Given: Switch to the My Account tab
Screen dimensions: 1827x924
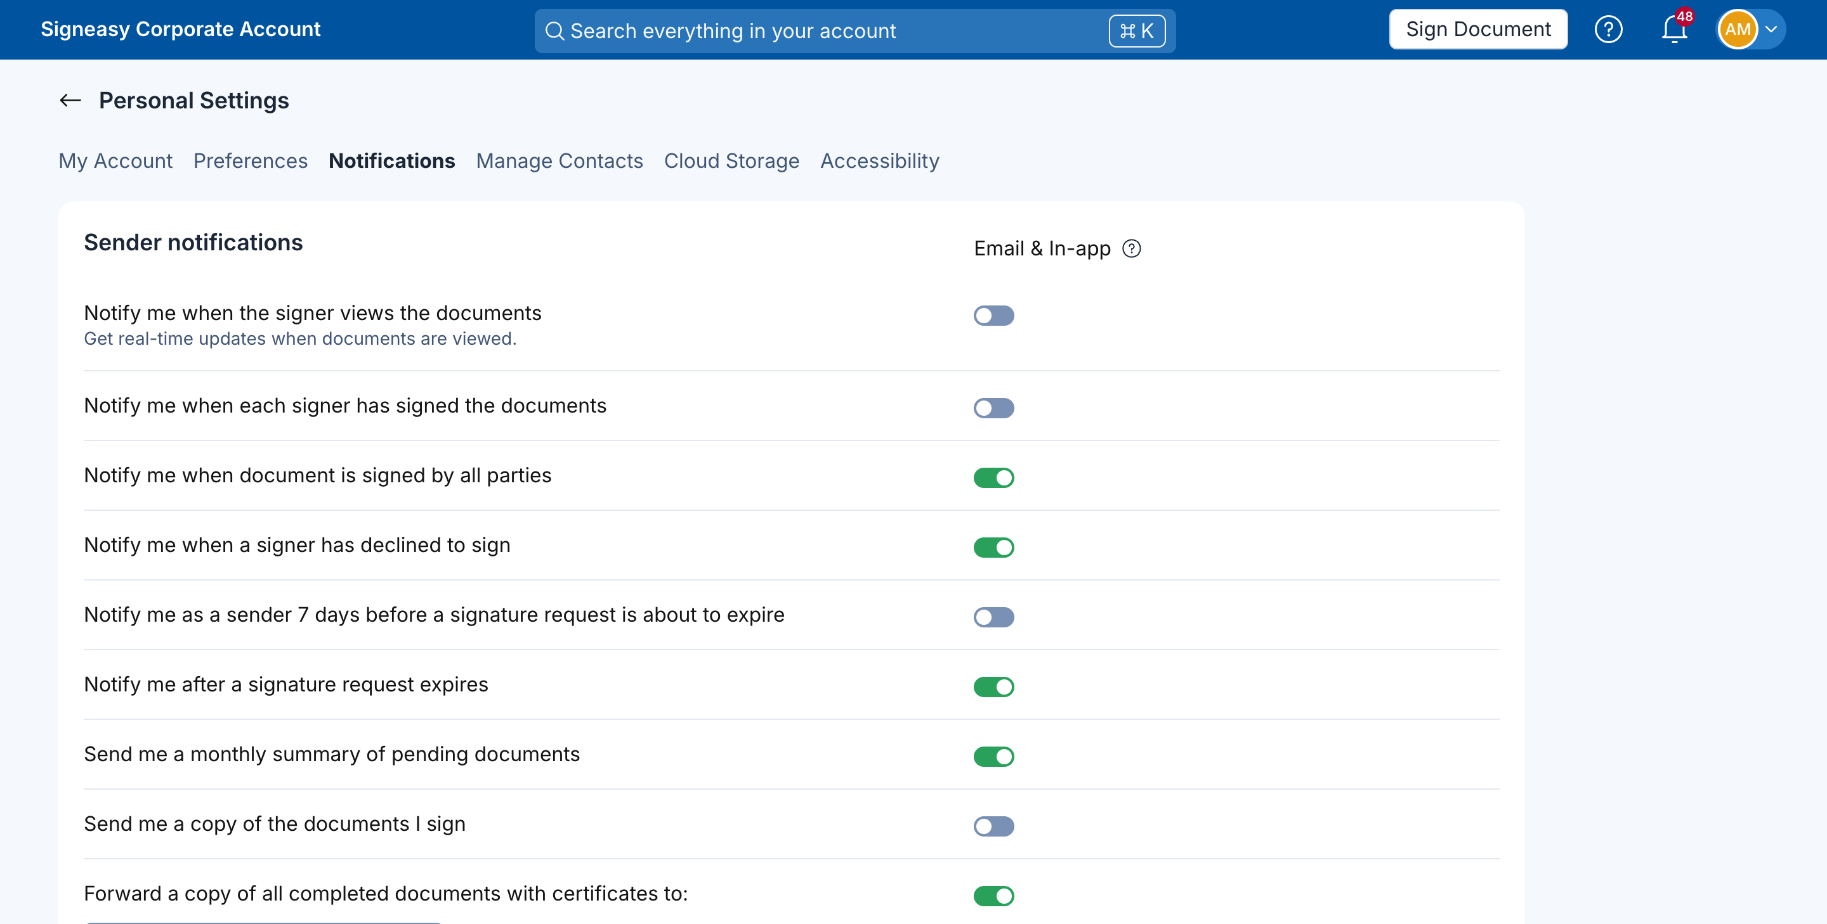Looking at the screenshot, I should [x=115, y=161].
